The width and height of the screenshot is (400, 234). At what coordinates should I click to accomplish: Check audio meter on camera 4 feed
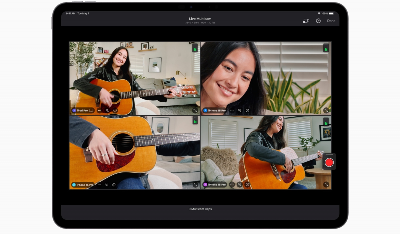coord(326,122)
